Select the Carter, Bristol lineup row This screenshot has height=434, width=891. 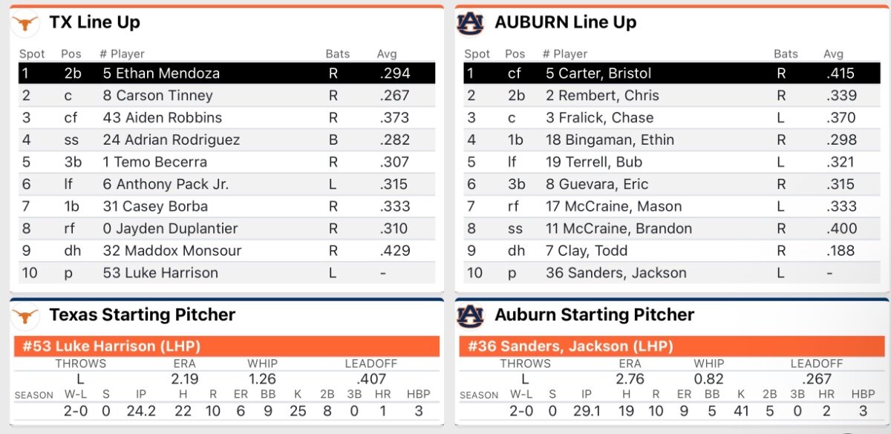coord(672,73)
